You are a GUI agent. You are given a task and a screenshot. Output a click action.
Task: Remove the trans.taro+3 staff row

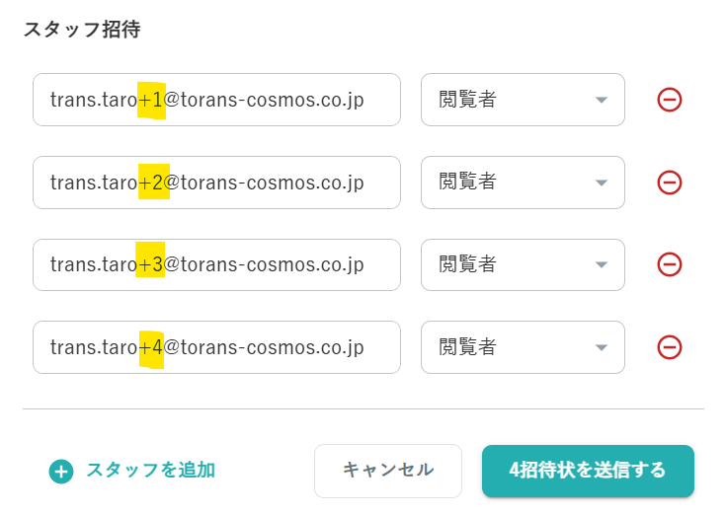[x=670, y=264]
